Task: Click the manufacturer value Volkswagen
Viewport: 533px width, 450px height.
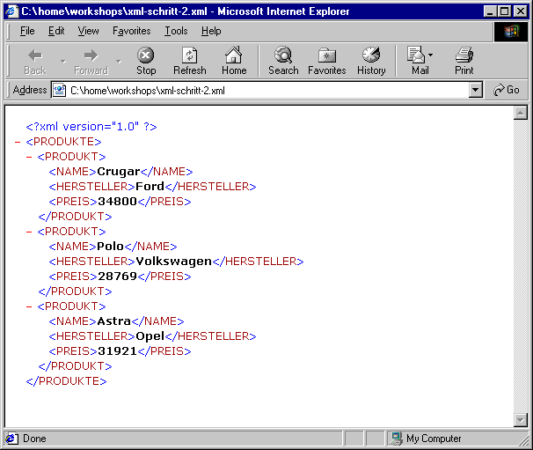Action: [173, 262]
